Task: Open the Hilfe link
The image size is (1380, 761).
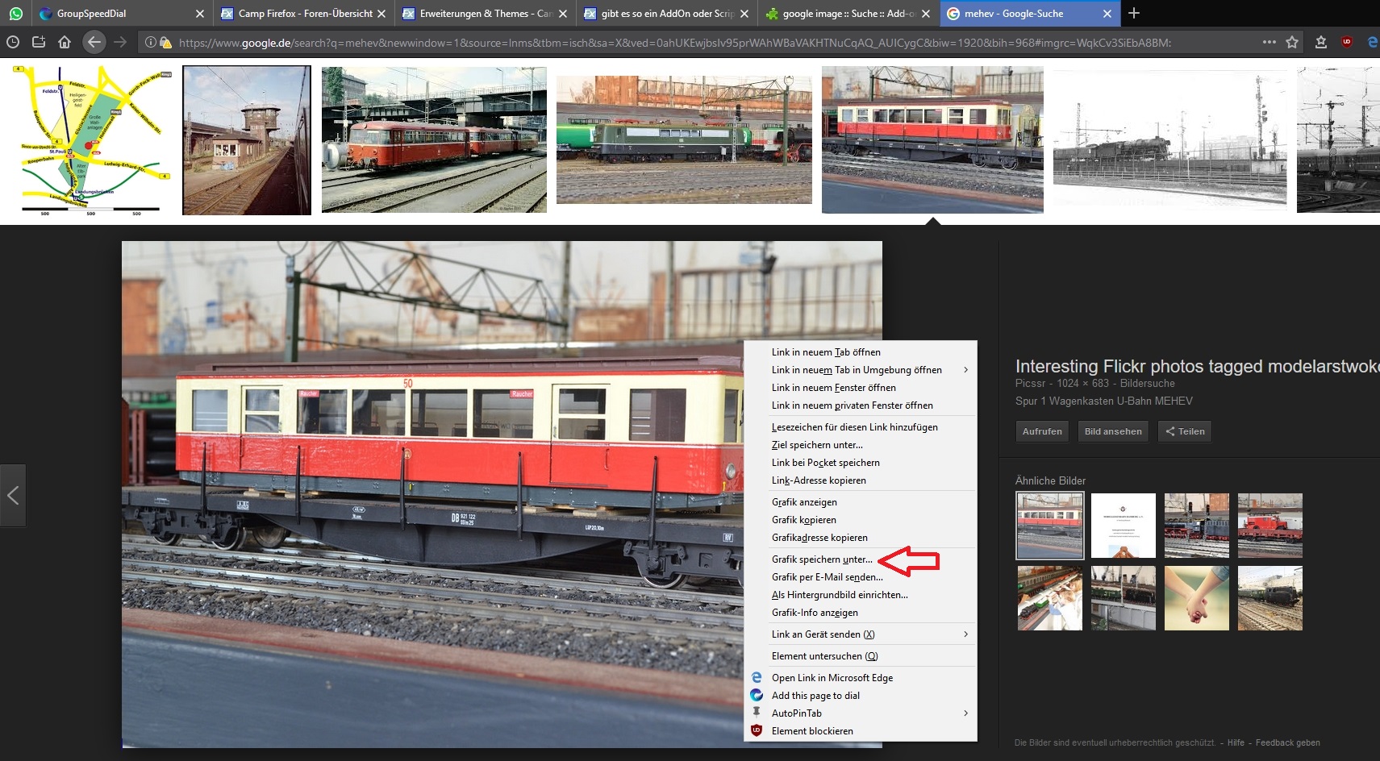Action: (x=1236, y=743)
